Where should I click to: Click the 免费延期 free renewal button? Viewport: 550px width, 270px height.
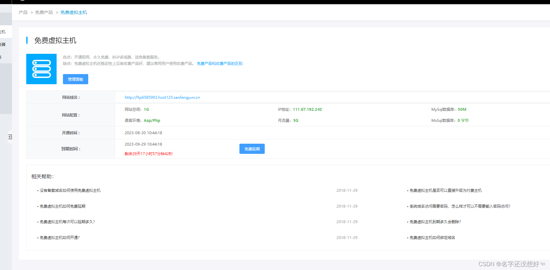252,149
